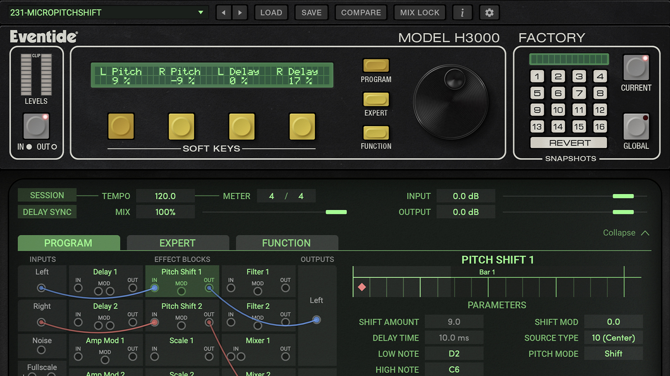The height and width of the screenshot is (376, 670).
Task: Select snapshot number 9
Action: pyautogui.click(x=537, y=110)
